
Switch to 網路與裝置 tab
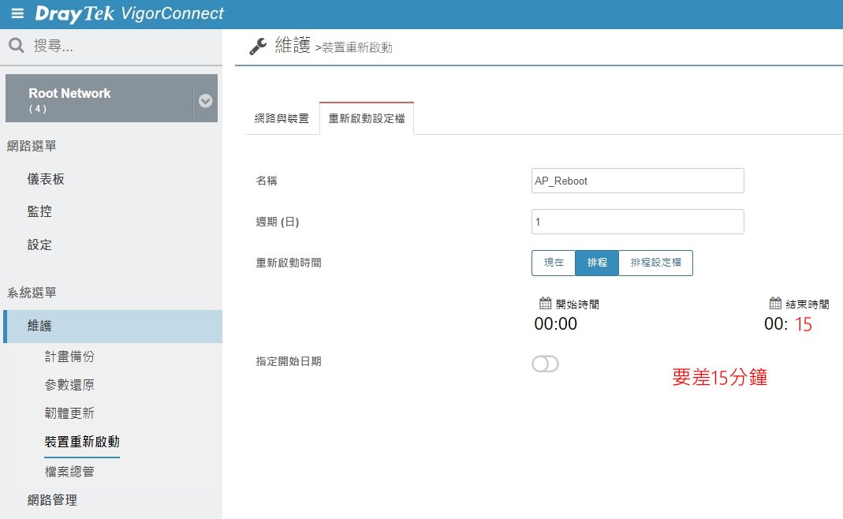282,118
